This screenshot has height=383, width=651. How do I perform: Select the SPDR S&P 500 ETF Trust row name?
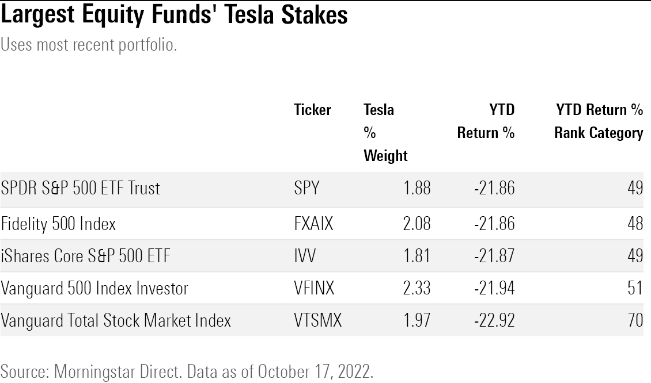pos(81,189)
